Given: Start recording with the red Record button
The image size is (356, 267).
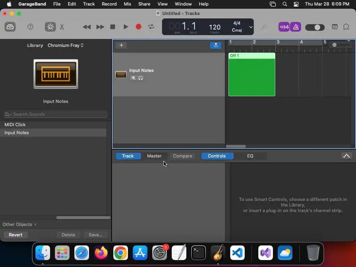Looking at the screenshot, I should click(138, 27).
